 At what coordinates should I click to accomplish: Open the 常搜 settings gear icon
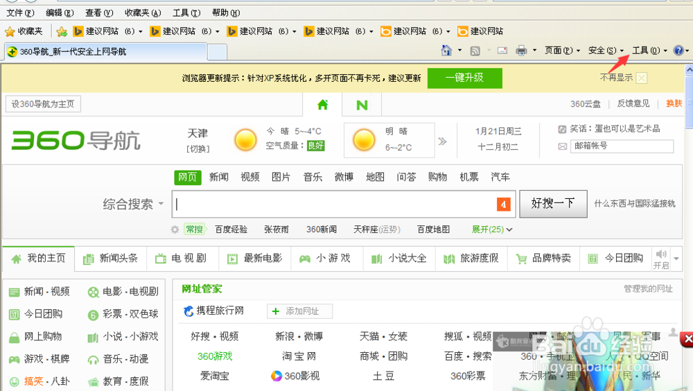tap(175, 229)
